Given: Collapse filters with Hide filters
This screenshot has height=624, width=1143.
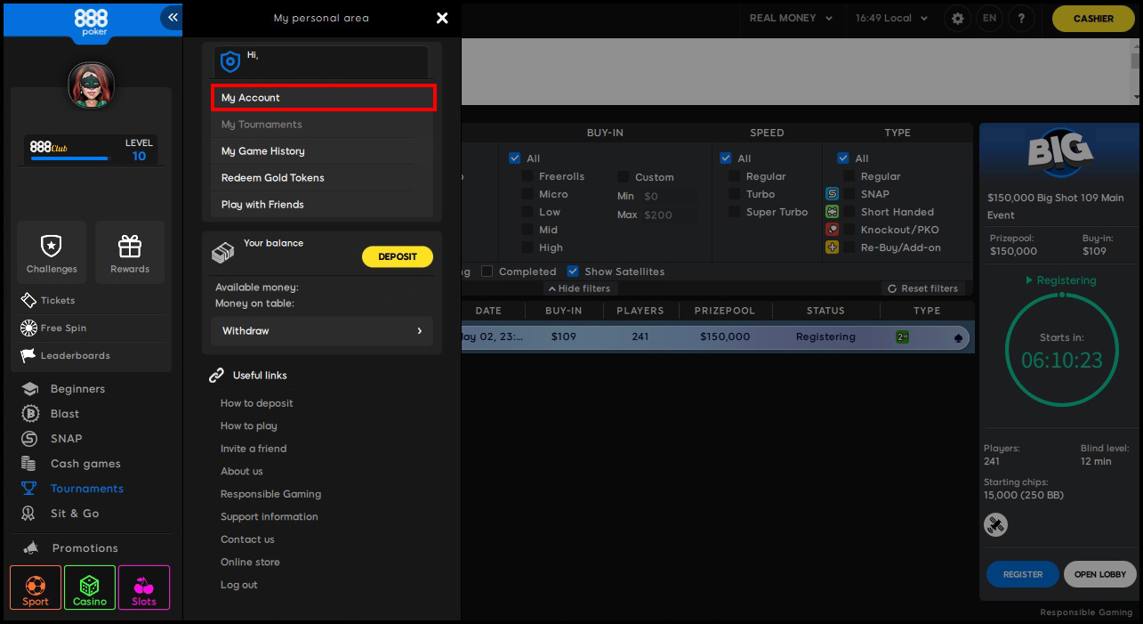Looking at the screenshot, I should pyautogui.click(x=579, y=288).
